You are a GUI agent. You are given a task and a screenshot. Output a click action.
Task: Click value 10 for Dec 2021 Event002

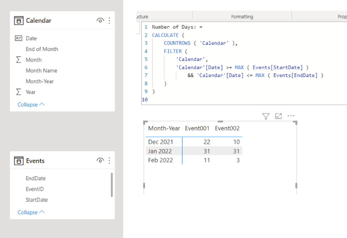236,142
